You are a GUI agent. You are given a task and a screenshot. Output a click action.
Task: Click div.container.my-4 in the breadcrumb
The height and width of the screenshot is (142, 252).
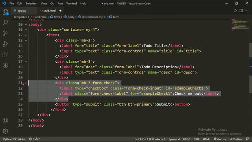94,17
